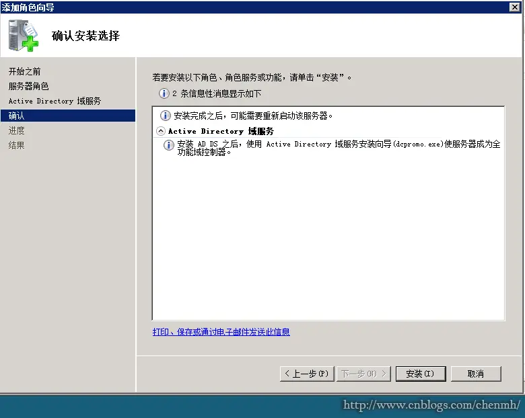Click info icon beside 安装 AD DS 之后 message
525x418 pixels.
click(169, 145)
